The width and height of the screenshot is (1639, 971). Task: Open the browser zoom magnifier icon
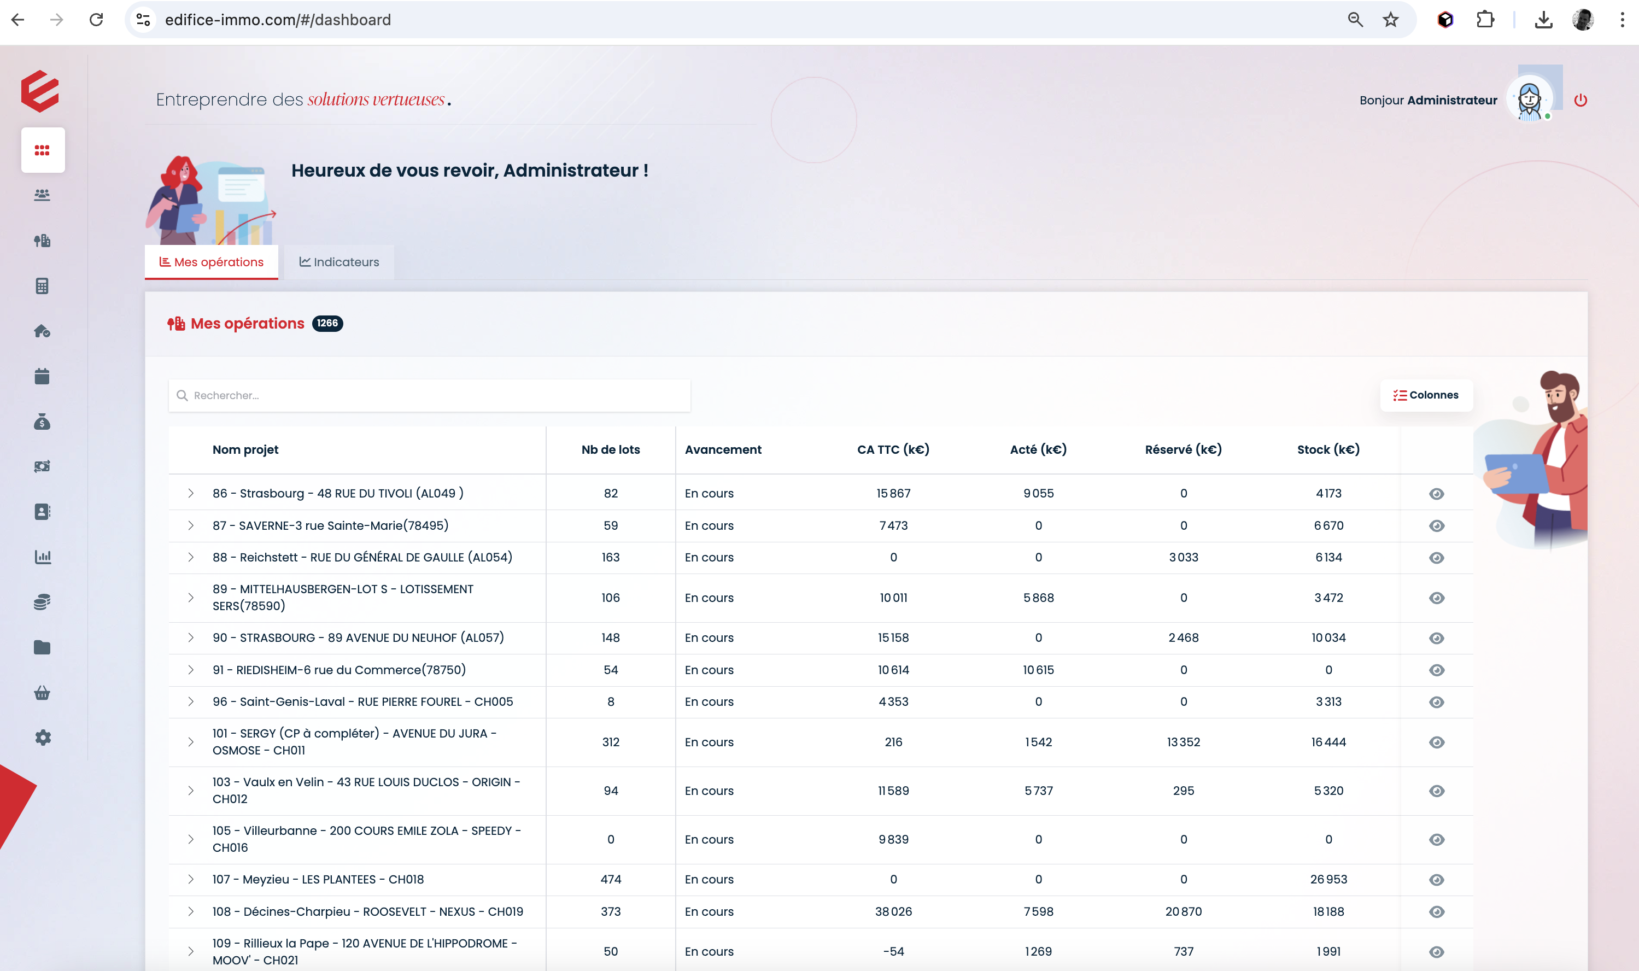coord(1355,20)
